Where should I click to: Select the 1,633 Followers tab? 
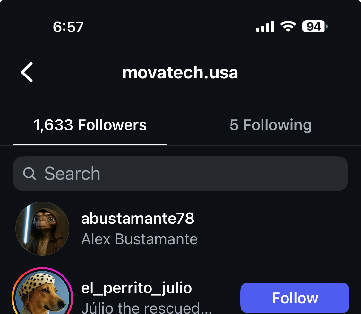90,125
